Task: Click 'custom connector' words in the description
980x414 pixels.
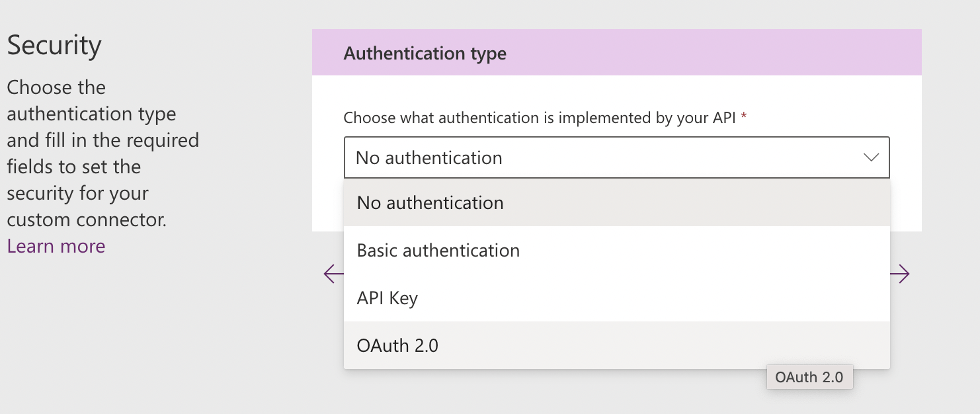Action: tap(86, 220)
